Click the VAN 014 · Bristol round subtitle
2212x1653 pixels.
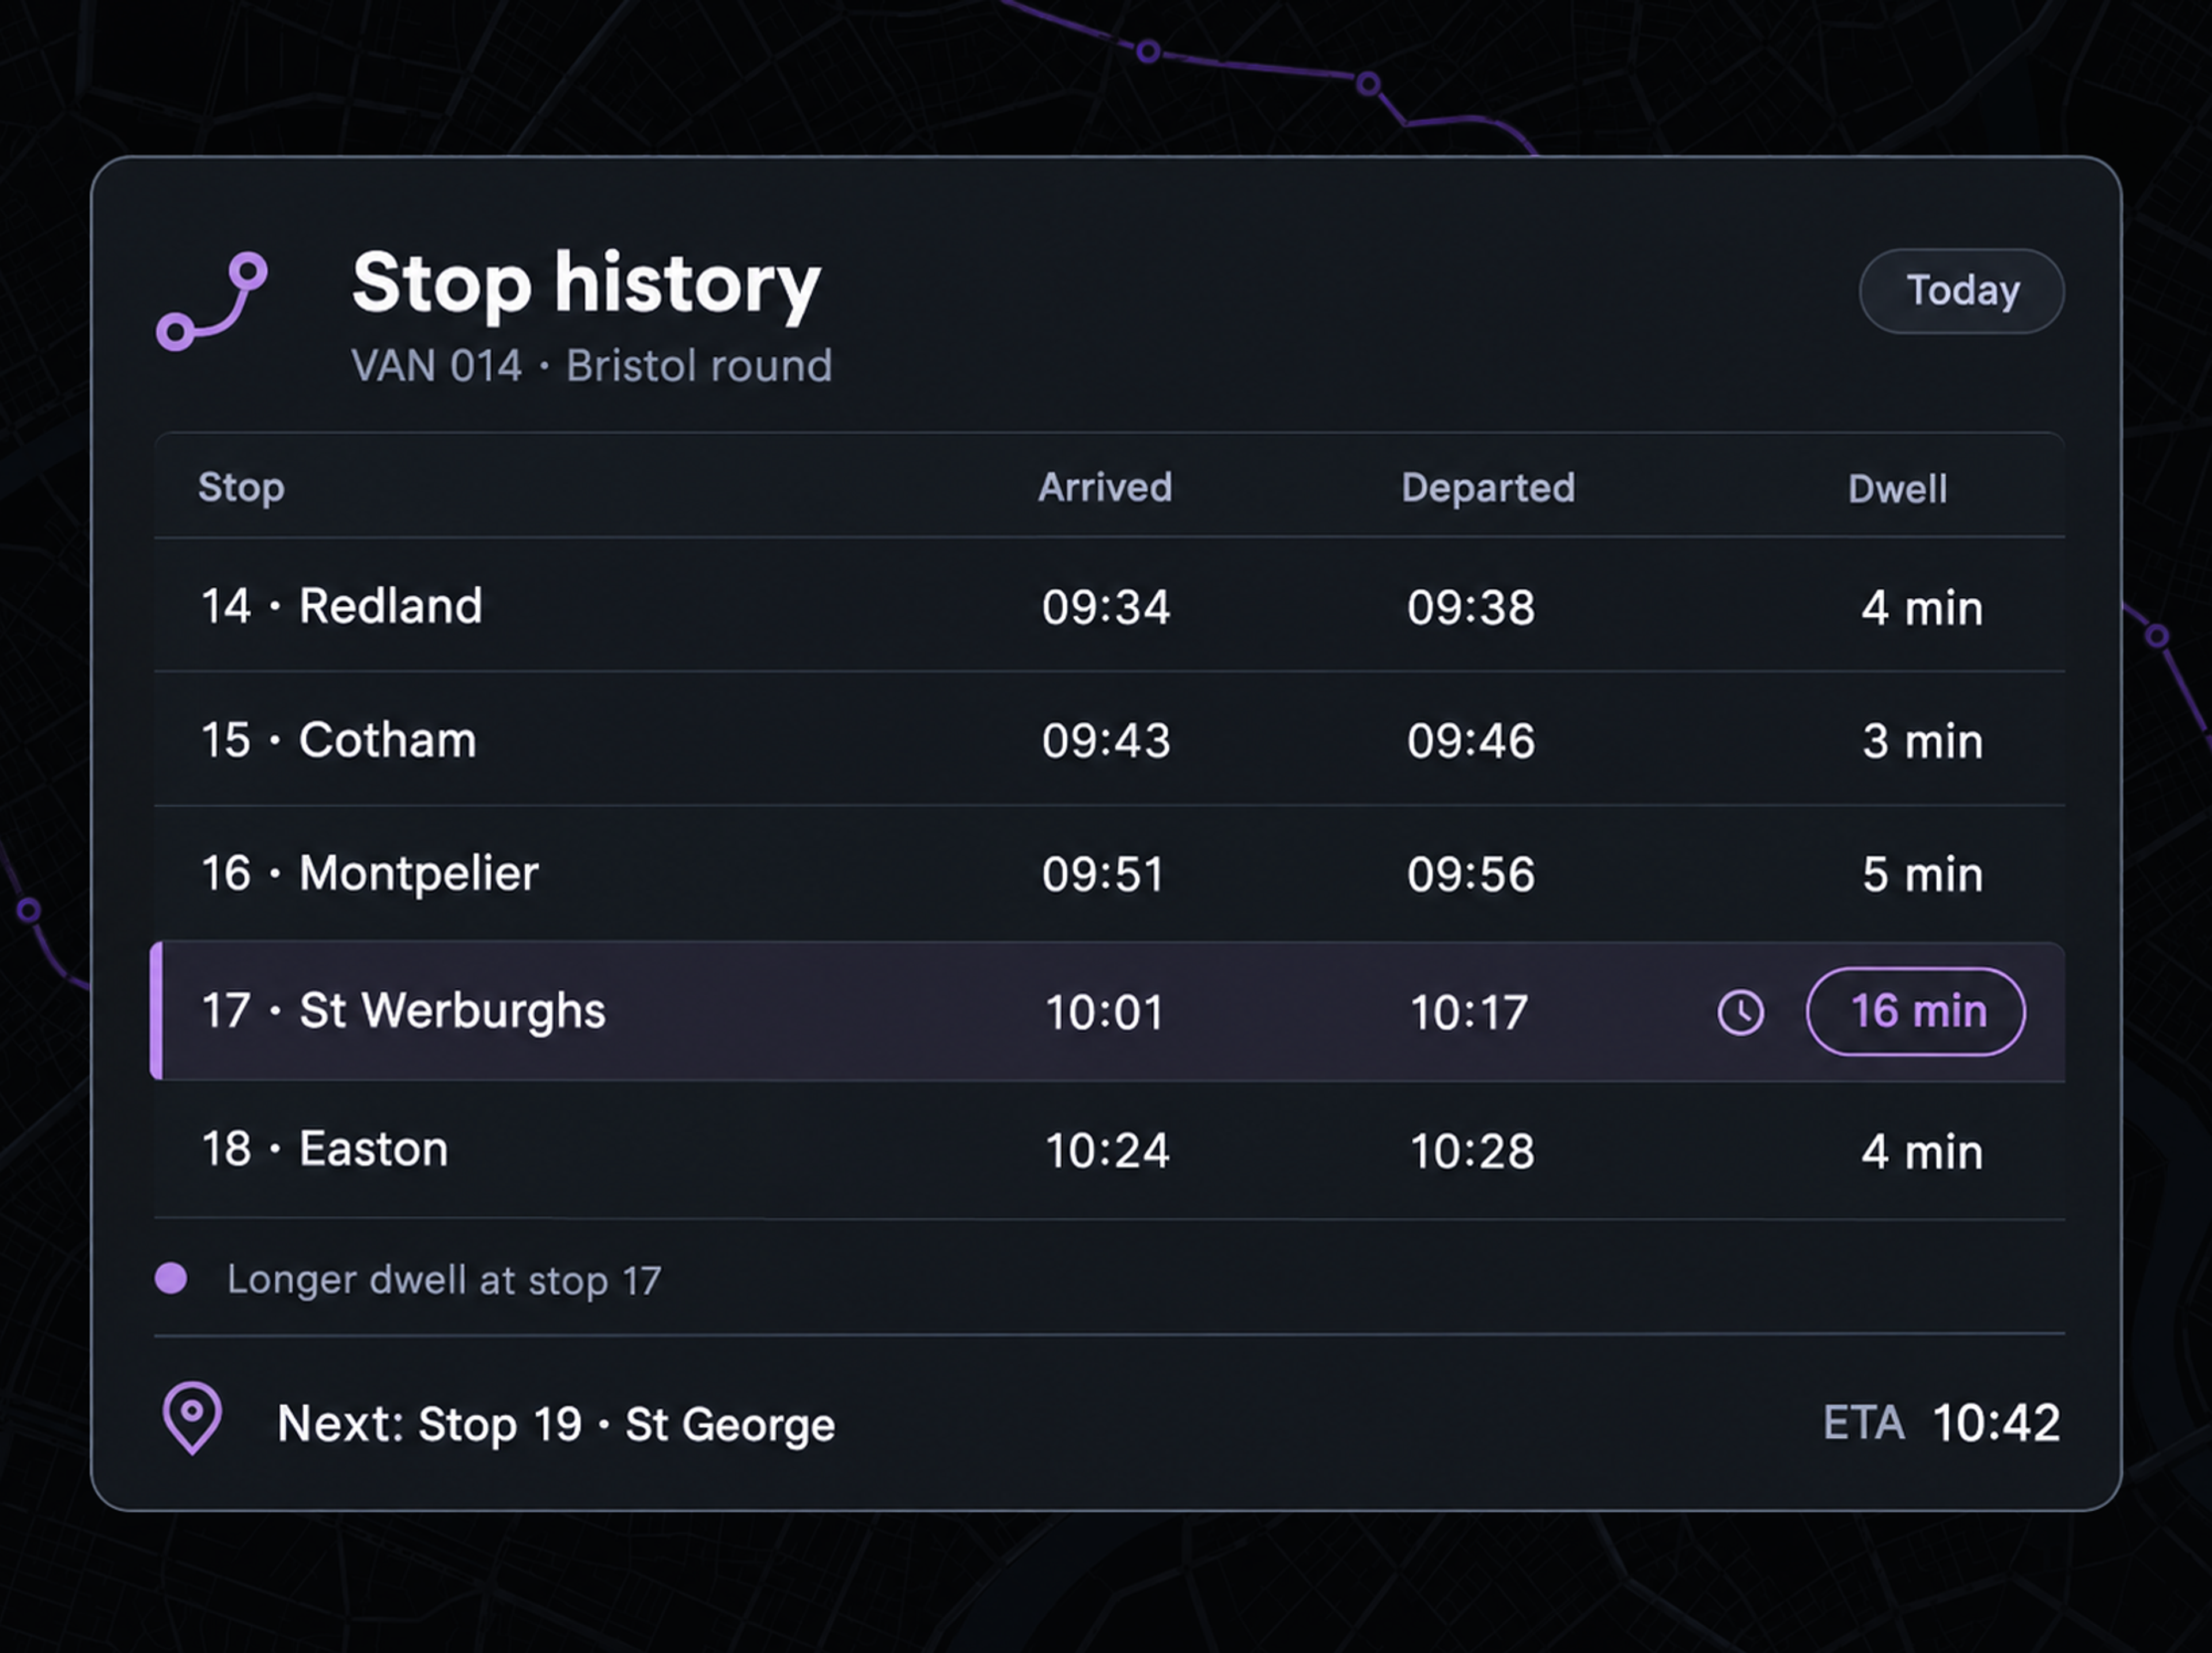(x=592, y=366)
